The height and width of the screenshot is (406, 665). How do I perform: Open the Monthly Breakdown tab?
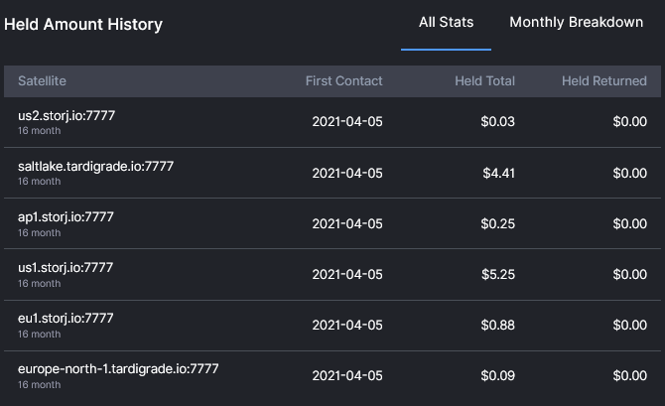(x=576, y=22)
